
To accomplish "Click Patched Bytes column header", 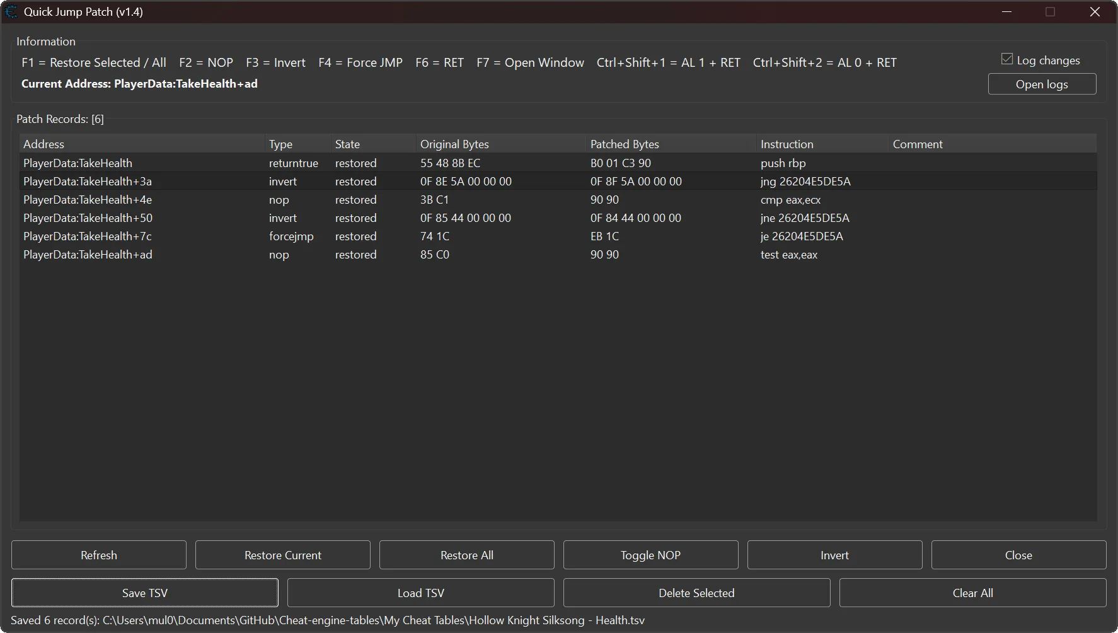I will tap(671, 144).
